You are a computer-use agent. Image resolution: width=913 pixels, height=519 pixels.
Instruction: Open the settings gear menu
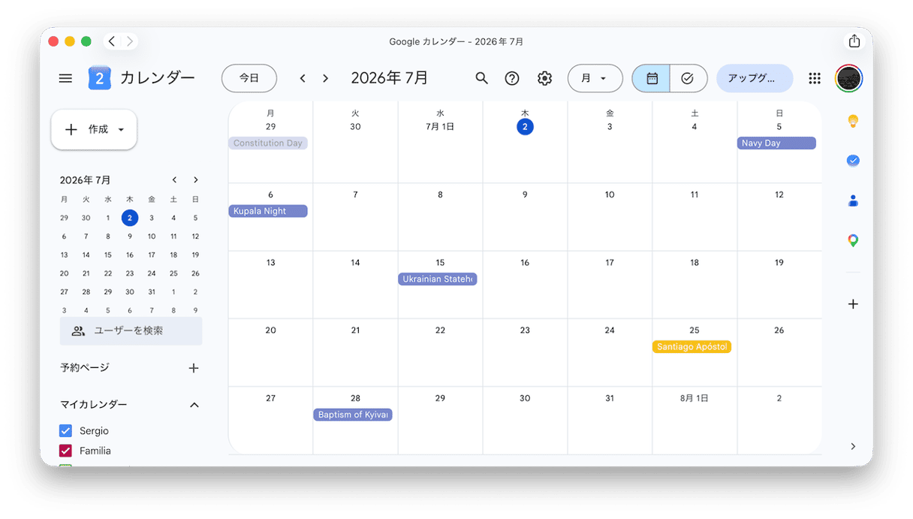pyautogui.click(x=545, y=78)
